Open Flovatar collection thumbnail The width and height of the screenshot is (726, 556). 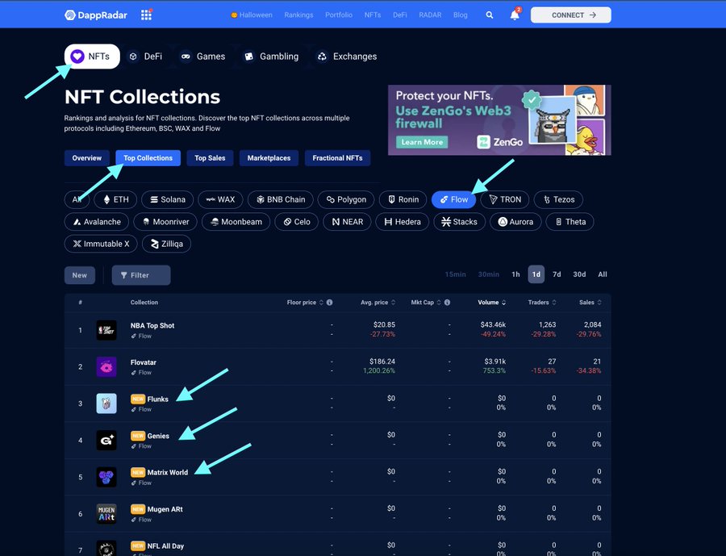(106, 367)
